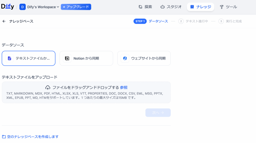Click the cloud upload icon

pos(48,87)
